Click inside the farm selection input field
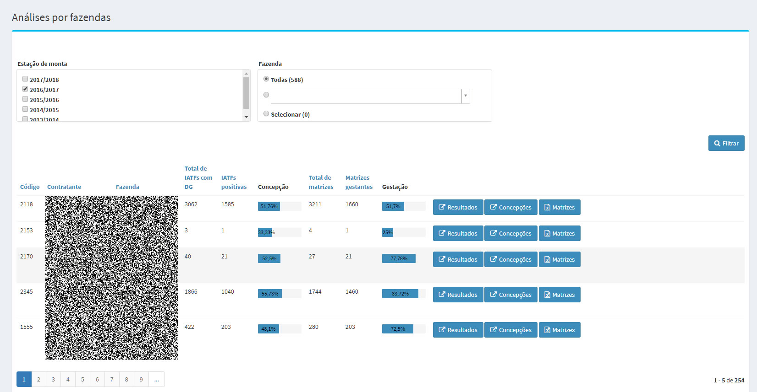This screenshot has height=392, width=757. coord(366,96)
